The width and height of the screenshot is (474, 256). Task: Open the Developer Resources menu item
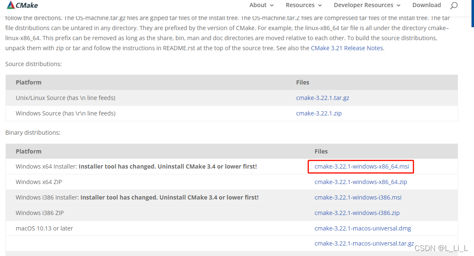pos(363,5)
